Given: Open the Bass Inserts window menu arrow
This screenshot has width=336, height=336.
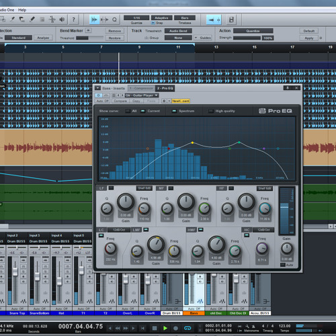Looking at the screenshot, I should [x=97, y=88].
